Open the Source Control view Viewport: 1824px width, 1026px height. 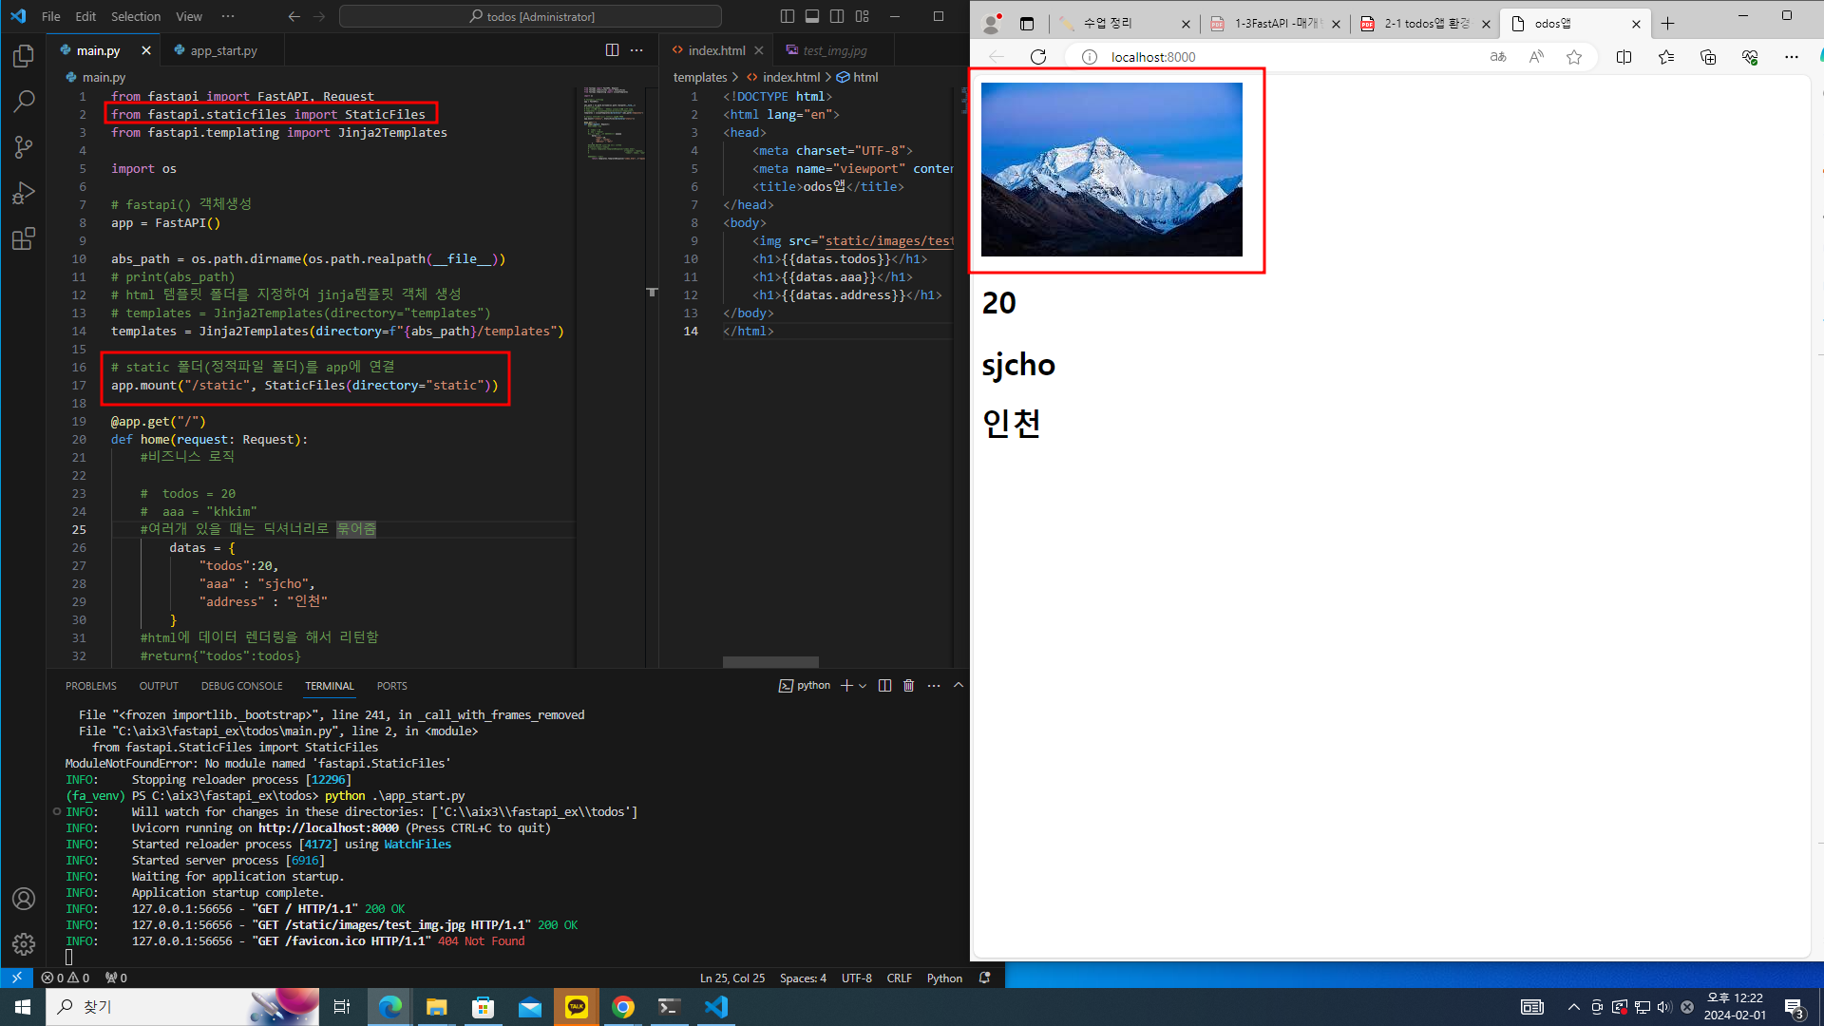[24, 147]
